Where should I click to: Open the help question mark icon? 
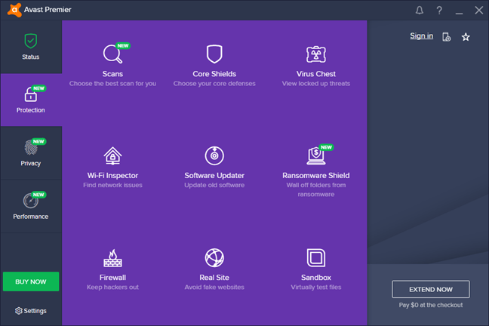[439, 11]
